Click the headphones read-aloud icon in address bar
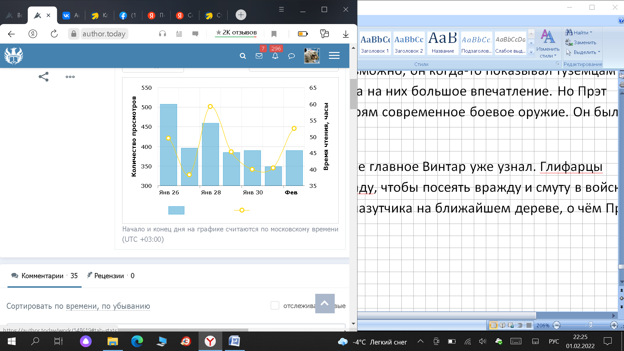 click(162, 34)
